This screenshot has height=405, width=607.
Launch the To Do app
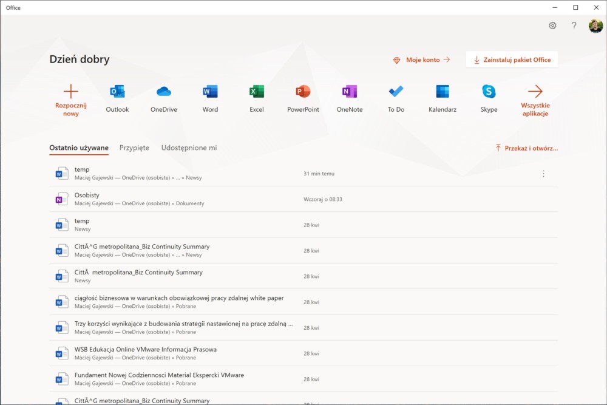[x=396, y=99]
